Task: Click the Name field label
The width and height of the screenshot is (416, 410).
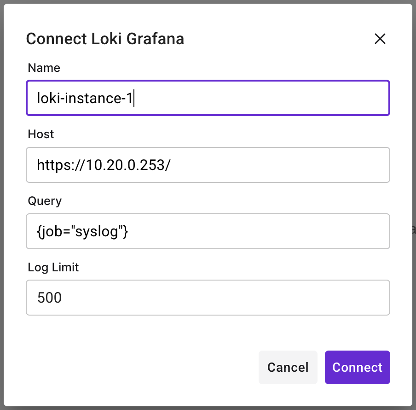Action: [44, 68]
